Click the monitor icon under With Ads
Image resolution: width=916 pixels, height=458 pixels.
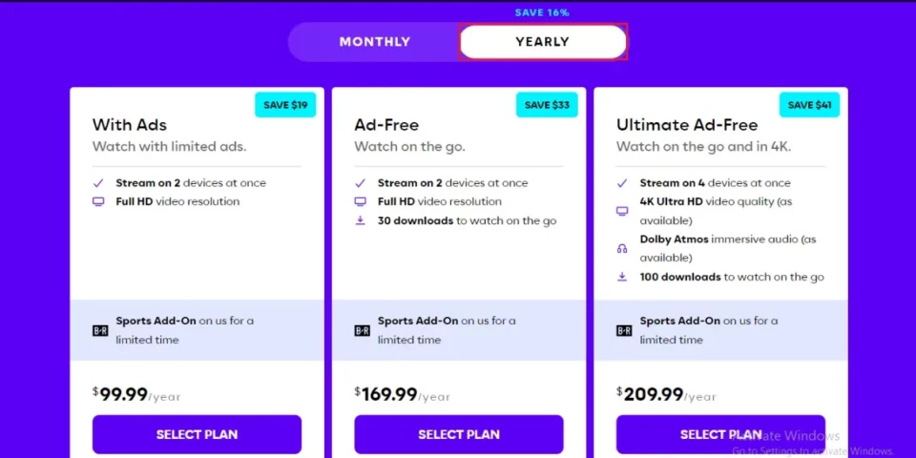point(98,202)
